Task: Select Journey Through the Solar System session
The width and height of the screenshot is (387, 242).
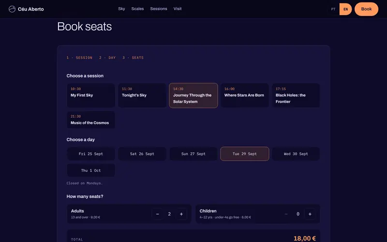Action: (x=193, y=95)
